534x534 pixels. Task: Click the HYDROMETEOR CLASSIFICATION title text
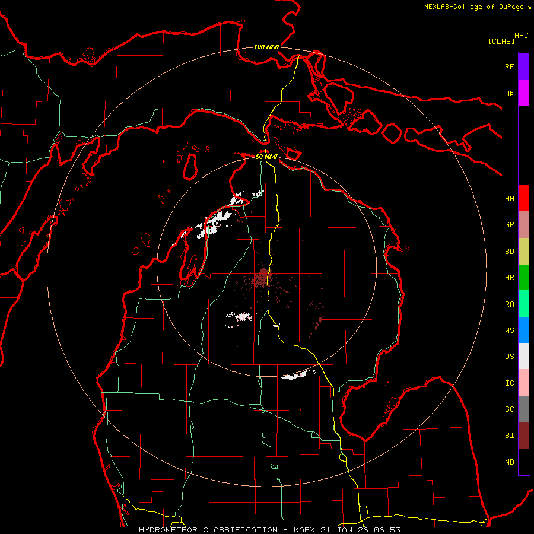(208, 530)
